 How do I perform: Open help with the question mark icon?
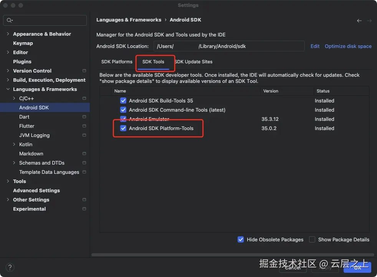10,267
